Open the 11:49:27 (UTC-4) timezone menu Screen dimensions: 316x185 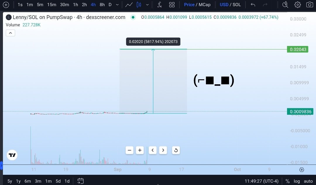(261, 181)
